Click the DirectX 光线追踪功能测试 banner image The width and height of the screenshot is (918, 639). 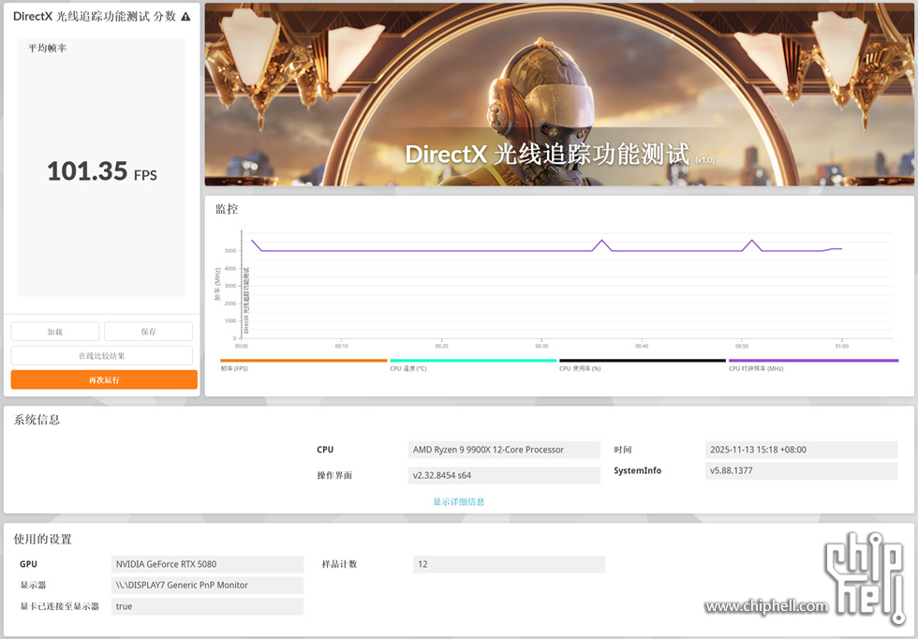pyautogui.click(x=558, y=94)
